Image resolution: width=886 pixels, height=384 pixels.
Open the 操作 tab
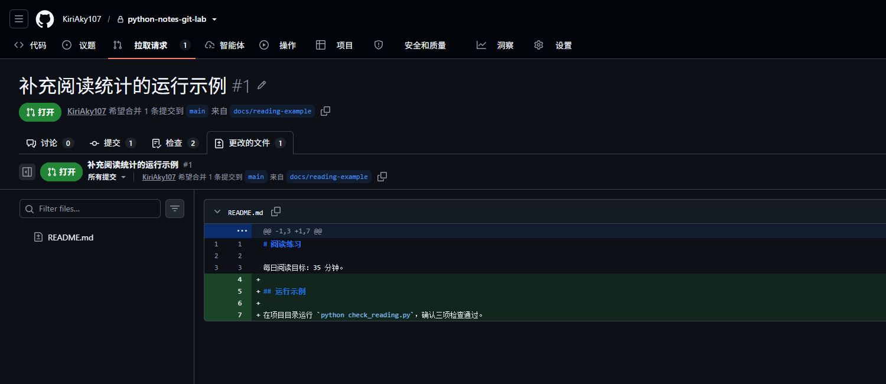click(278, 45)
